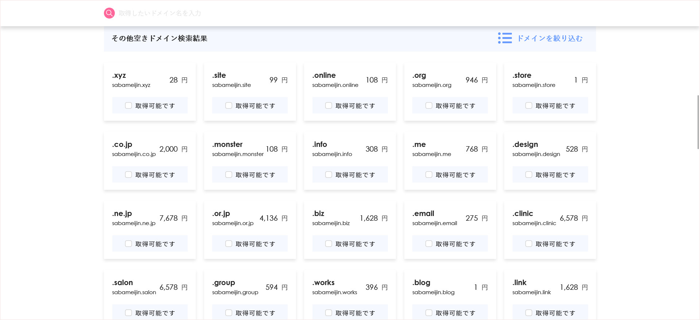Check the sabameijin.co.jp availability checkbox
The image size is (700, 320).
[x=128, y=175]
